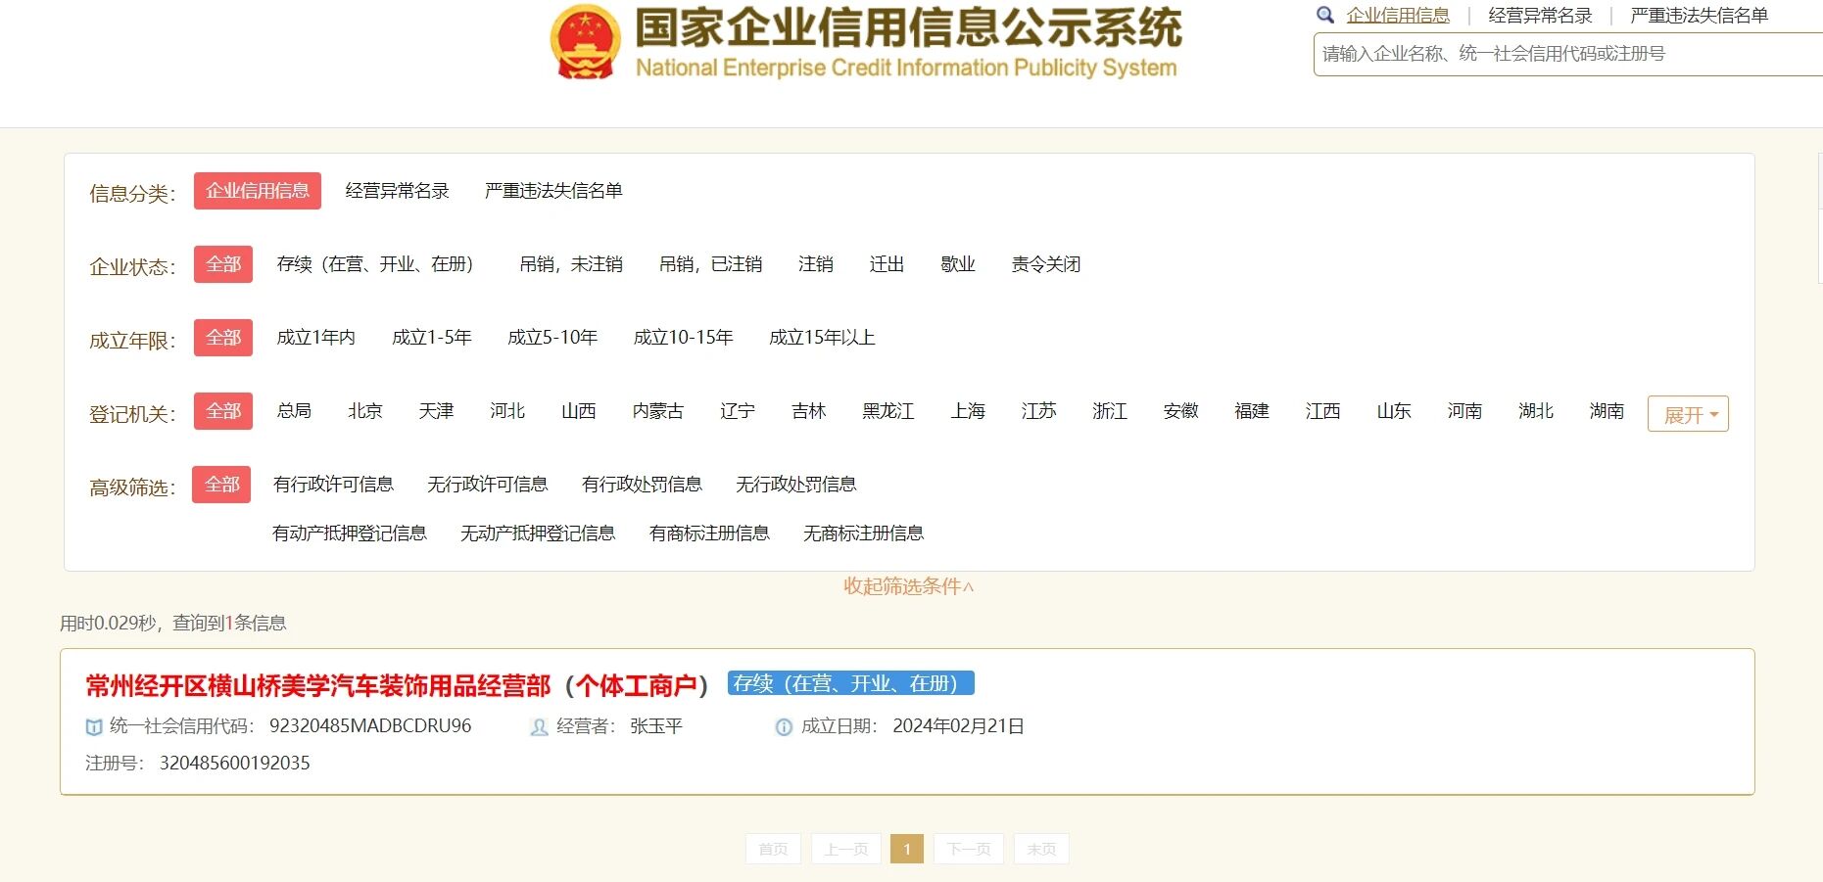This screenshot has width=1823, height=882.
Task: Select 经营异常名录 in 信息分类 row
Action: coord(397,191)
